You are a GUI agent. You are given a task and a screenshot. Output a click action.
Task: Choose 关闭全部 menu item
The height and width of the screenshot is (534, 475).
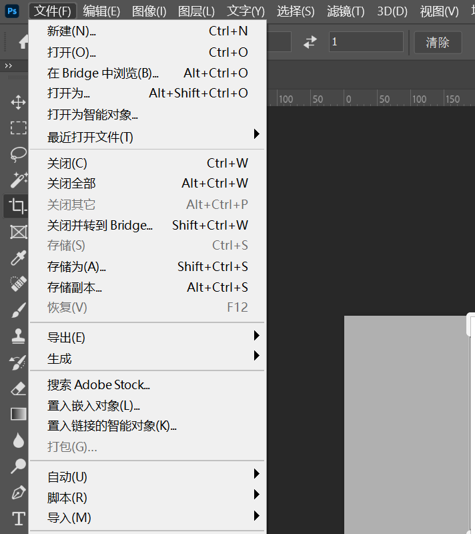point(147,183)
